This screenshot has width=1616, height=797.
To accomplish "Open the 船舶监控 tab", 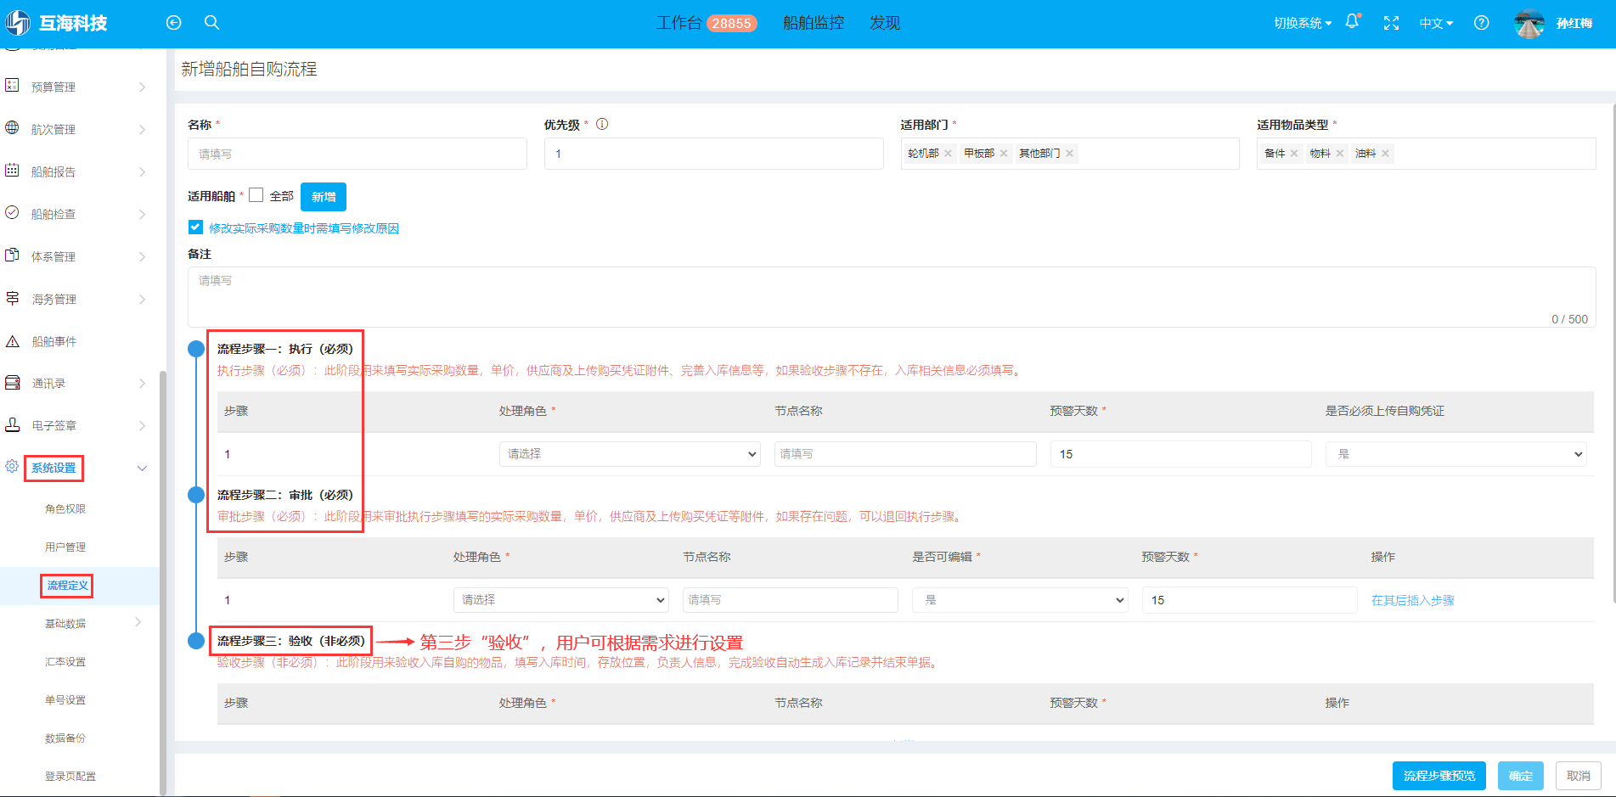I will pos(814,23).
